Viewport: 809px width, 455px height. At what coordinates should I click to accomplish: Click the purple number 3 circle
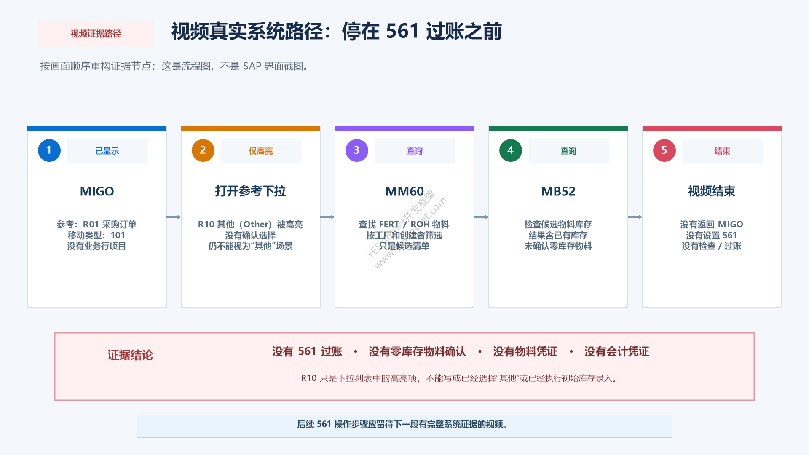(x=357, y=150)
